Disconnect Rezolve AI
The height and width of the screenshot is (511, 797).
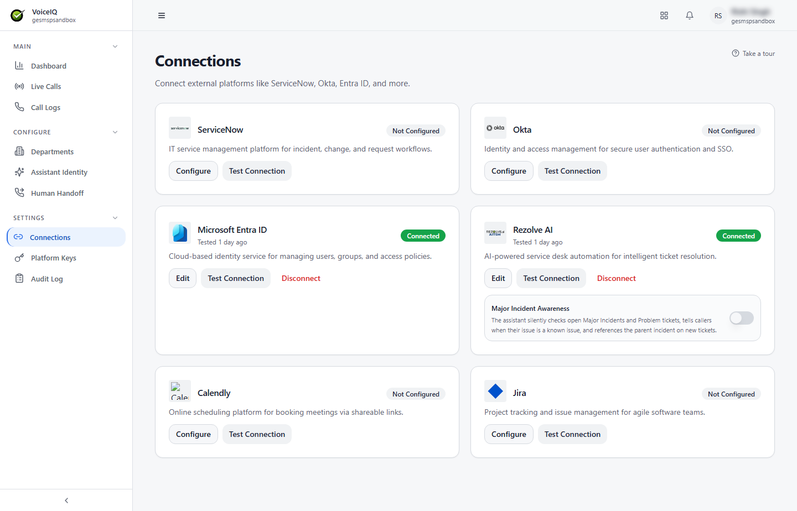click(x=617, y=278)
